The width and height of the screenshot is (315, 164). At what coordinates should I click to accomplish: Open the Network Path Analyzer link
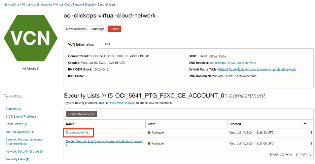pyautogui.click(x=120, y=103)
